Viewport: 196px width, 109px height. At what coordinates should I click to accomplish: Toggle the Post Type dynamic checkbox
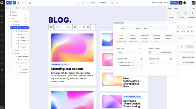tap(140, 48)
